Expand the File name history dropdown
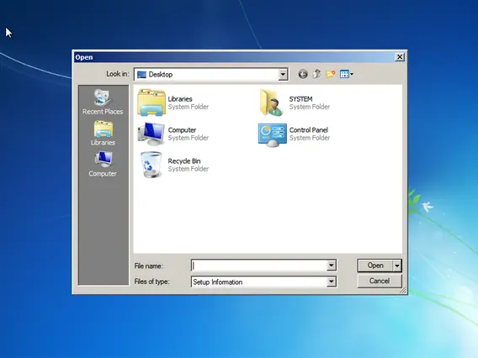The image size is (478, 358). [x=332, y=266]
